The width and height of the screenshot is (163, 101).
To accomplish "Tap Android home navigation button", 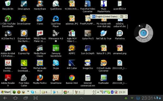I will tap(15, 98).
